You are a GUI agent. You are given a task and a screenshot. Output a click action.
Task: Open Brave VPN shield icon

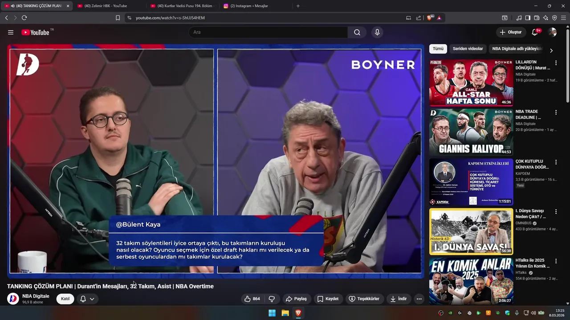(x=554, y=18)
